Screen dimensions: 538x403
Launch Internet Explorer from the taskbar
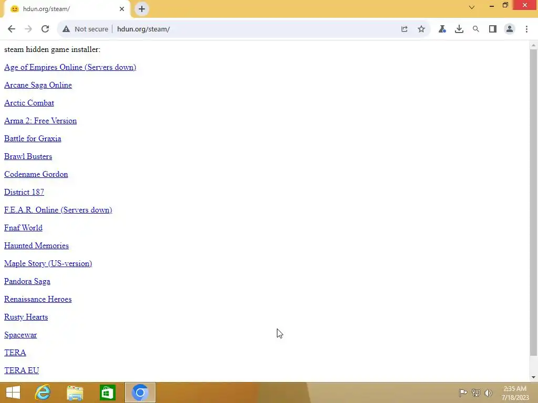click(x=43, y=393)
